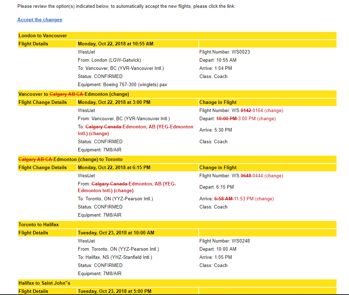Select 'Flight Number: WS0023' text

[225, 52]
